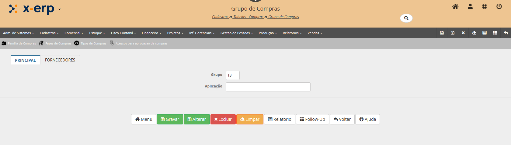Click the lifebuoy support icon in the header
The width and height of the screenshot is (511, 145).
tap(485, 7)
